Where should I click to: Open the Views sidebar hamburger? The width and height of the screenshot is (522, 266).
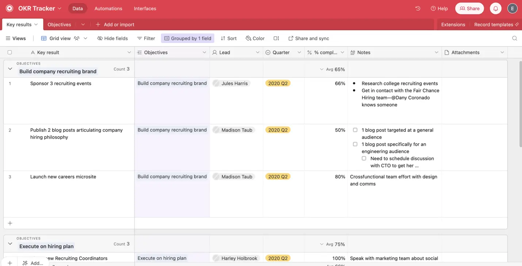coord(8,38)
